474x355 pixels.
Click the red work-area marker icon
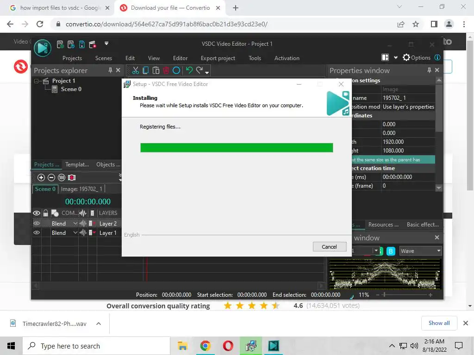pos(72,177)
